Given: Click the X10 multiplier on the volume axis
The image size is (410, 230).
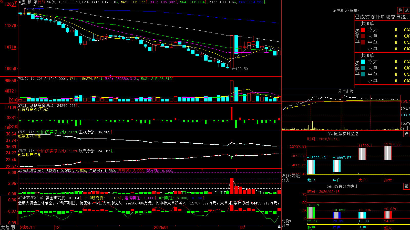Looking at the screenshot, I should (x=14, y=100).
